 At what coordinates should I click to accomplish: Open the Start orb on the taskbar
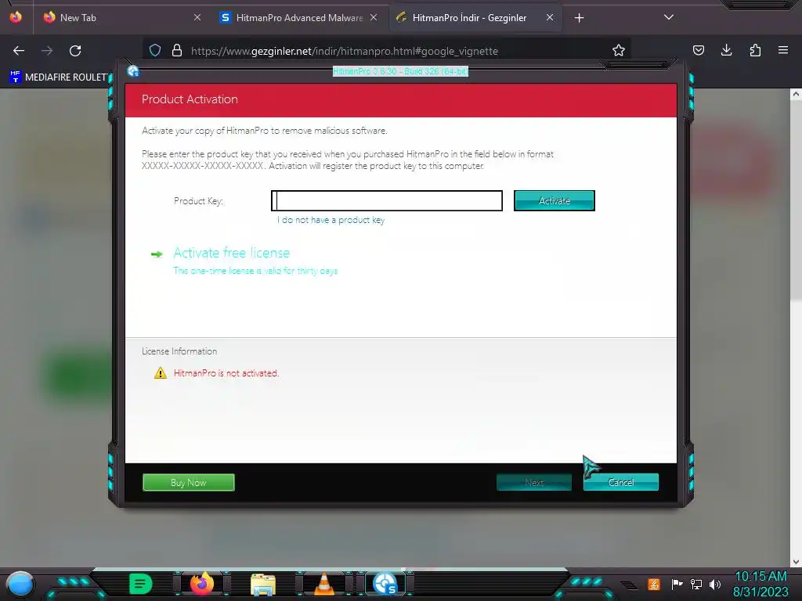click(20, 584)
